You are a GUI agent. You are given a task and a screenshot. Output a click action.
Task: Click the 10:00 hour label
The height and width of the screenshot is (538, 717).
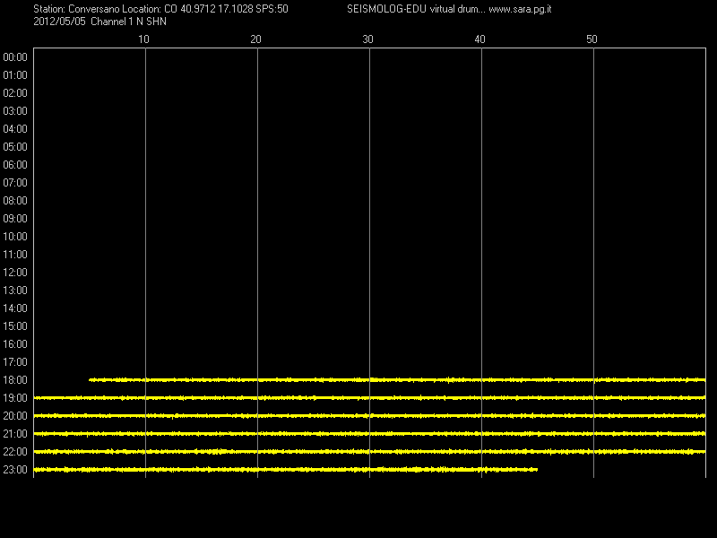(15, 237)
